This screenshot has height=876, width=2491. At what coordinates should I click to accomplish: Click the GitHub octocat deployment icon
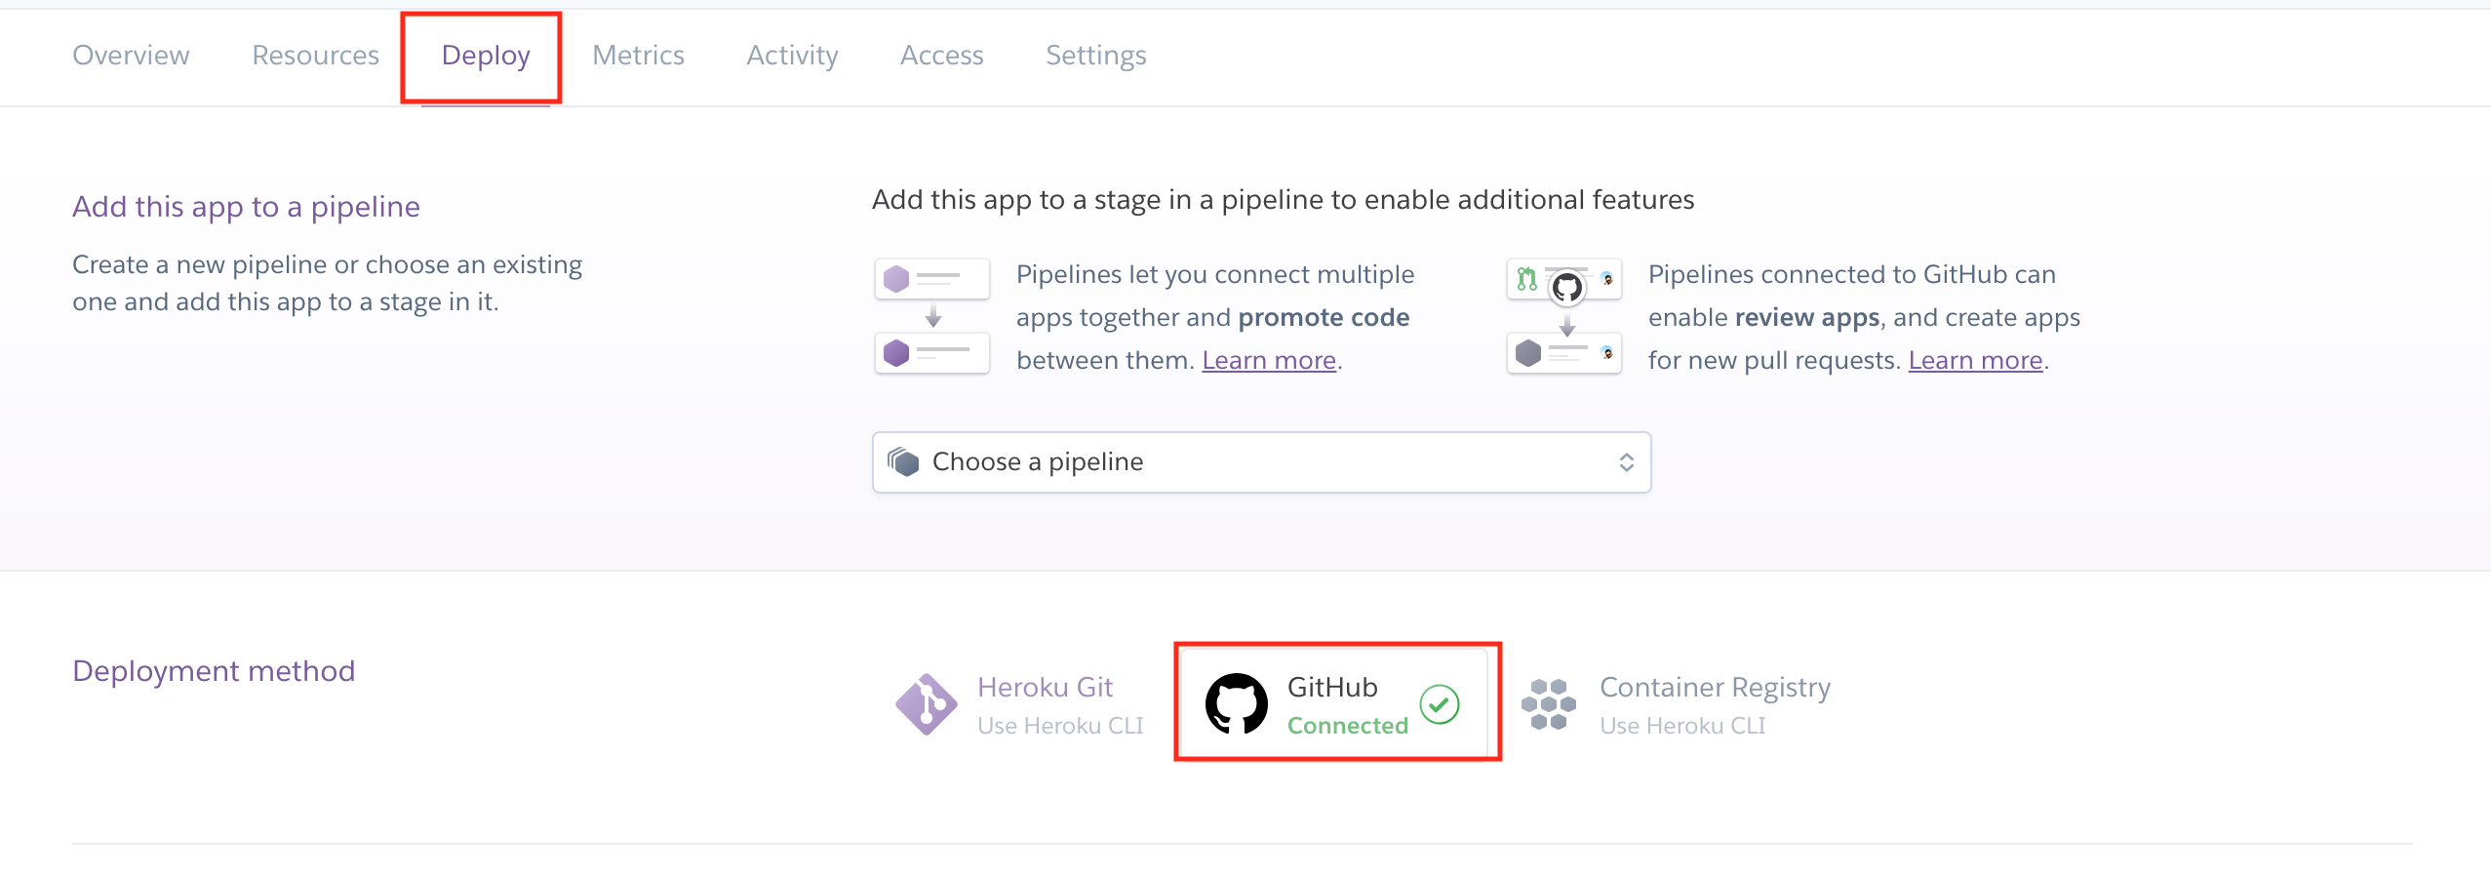[1236, 703]
